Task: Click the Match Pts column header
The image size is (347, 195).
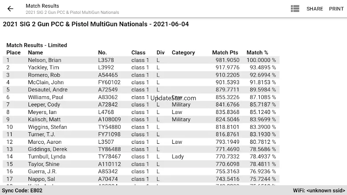Action: (x=225, y=53)
